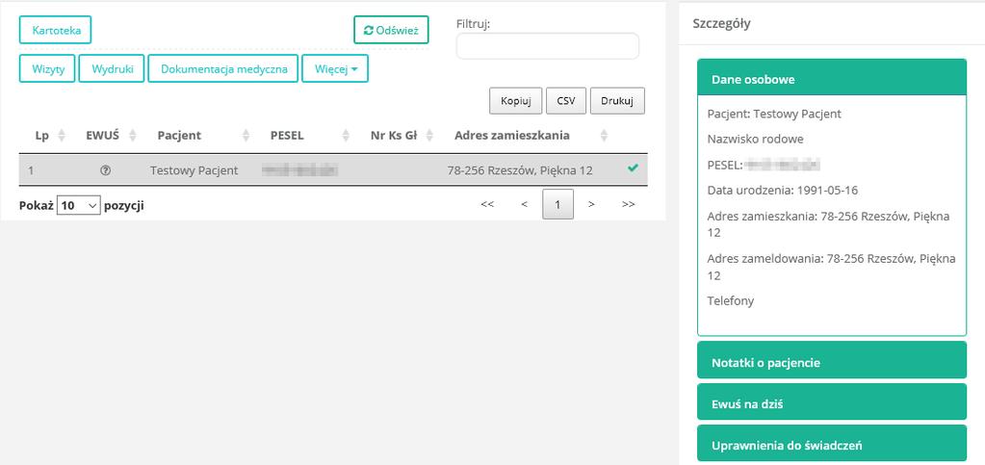Click the Adres zameldowania line in details

[x=832, y=267]
